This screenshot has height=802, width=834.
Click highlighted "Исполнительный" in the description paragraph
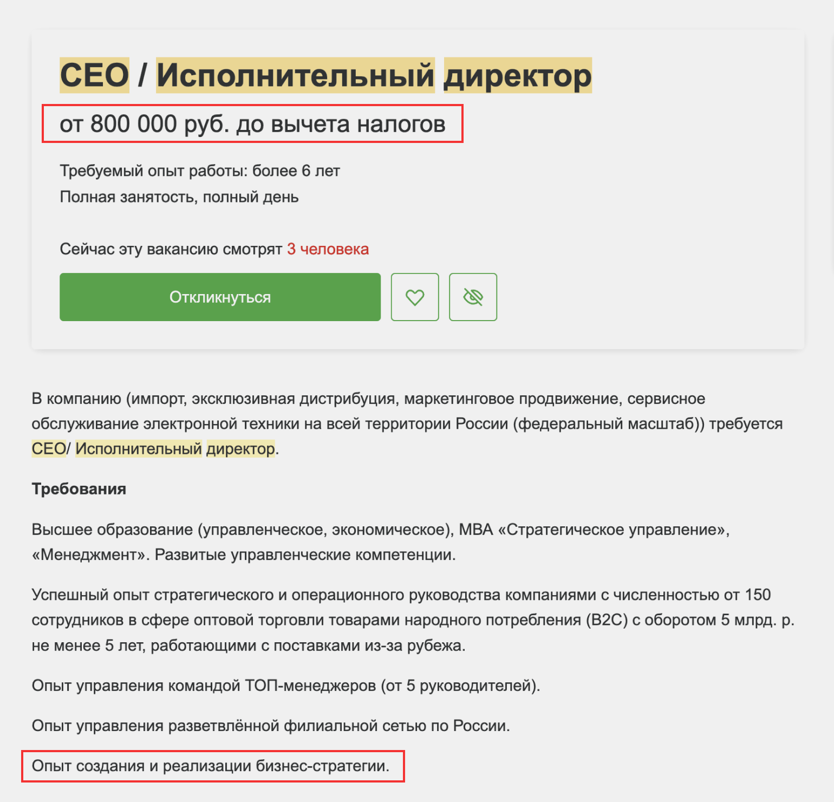[139, 448]
